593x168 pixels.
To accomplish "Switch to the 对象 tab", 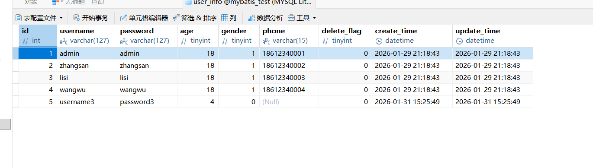I will (x=31, y=3).
